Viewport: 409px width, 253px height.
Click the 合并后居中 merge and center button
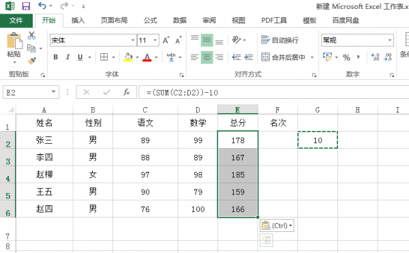coord(284,57)
